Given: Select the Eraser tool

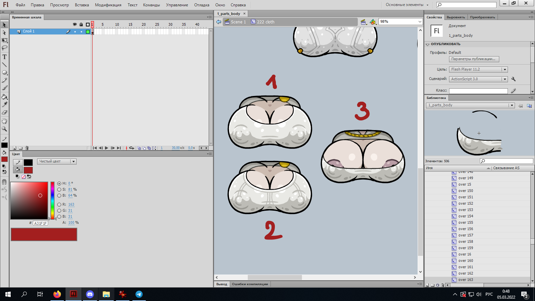Looking at the screenshot, I should tap(4, 112).
